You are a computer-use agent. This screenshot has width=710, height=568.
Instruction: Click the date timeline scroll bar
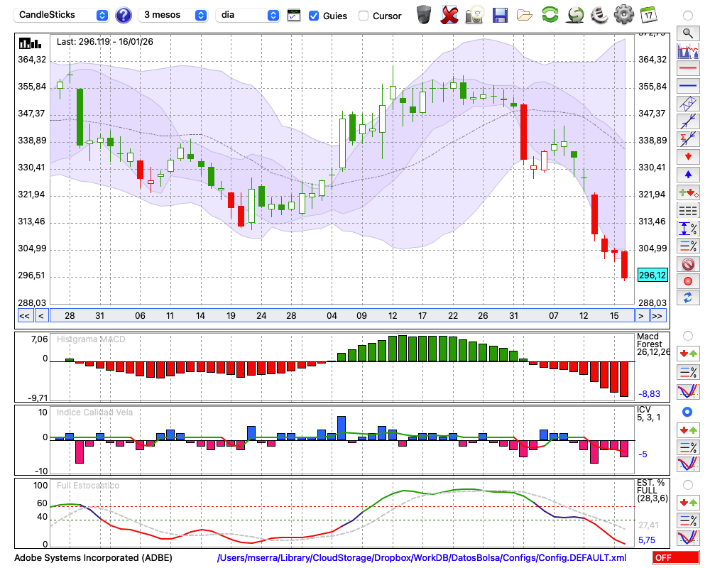tap(341, 316)
